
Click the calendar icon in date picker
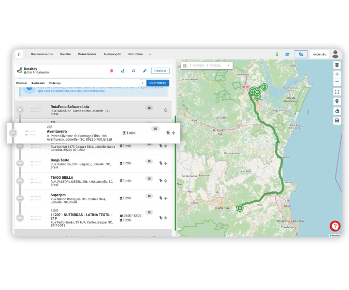pyautogui.click(x=185, y=65)
